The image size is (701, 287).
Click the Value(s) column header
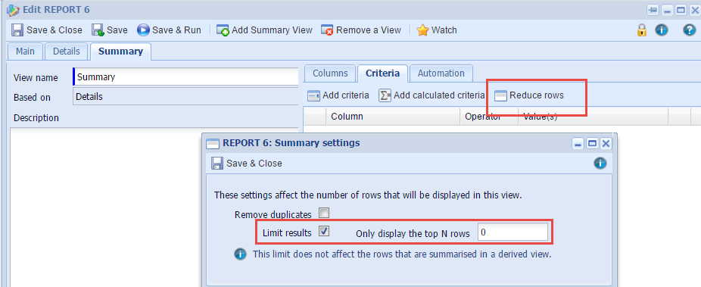point(593,116)
